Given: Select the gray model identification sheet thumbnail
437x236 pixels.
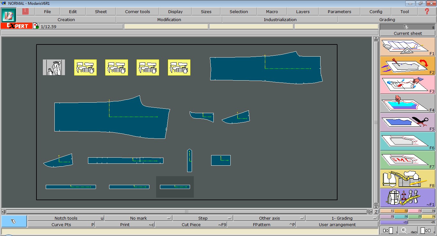Looking at the screenshot, I should tap(54, 67).
